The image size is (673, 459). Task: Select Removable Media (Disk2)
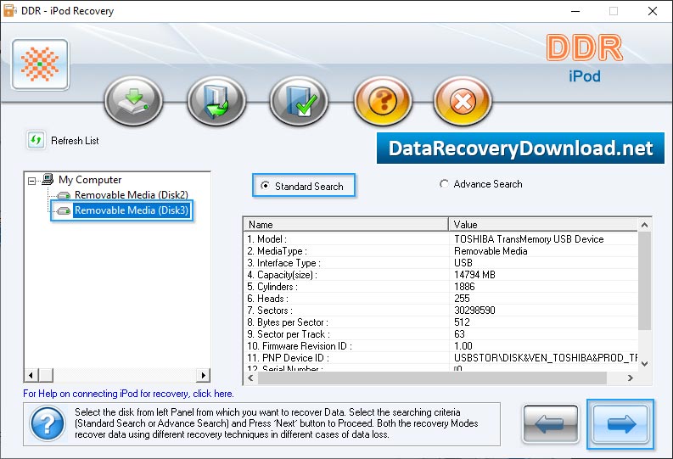click(132, 195)
